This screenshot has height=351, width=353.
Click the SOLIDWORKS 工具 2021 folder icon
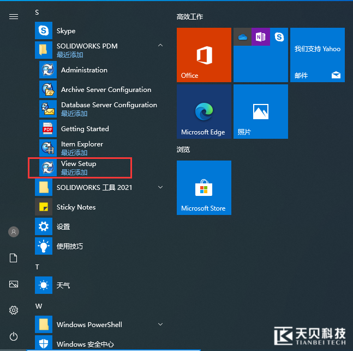pos(44,187)
